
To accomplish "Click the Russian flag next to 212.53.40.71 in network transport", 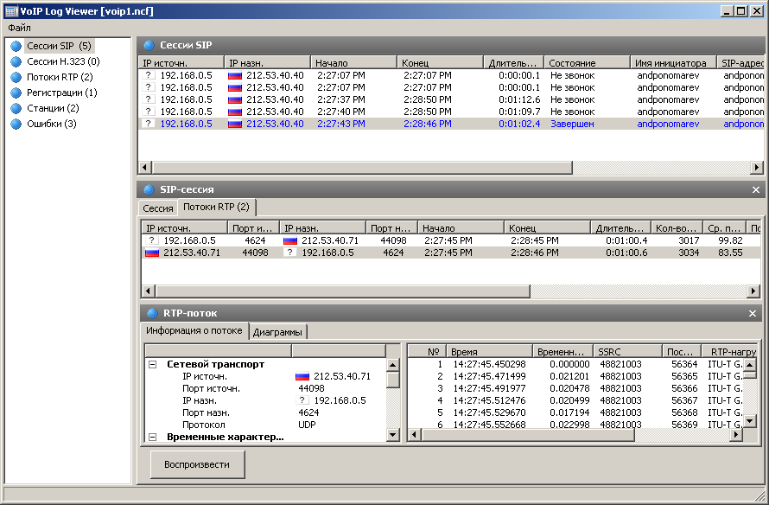I will click(x=302, y=376).
